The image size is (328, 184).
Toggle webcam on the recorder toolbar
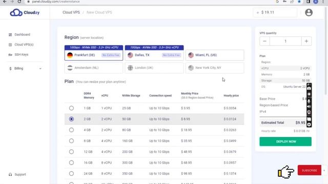coord(309,112)
